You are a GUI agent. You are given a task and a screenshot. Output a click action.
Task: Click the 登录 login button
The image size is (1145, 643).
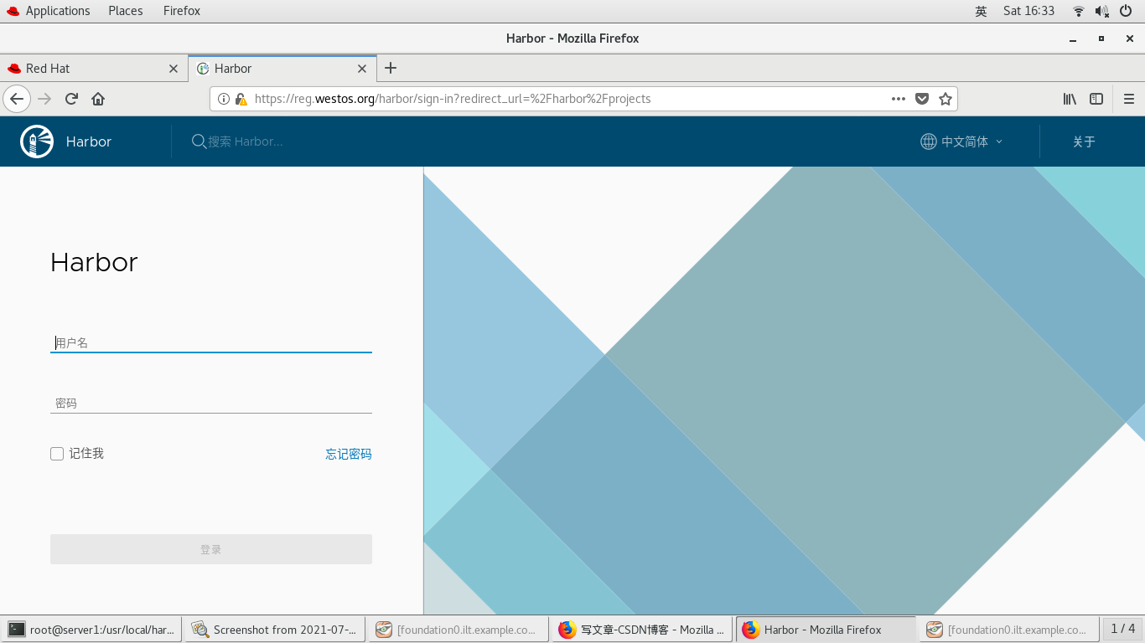(x=211, y=549)
